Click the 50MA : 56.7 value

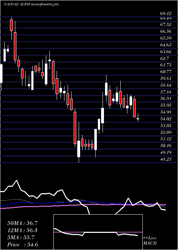(22, 223)
